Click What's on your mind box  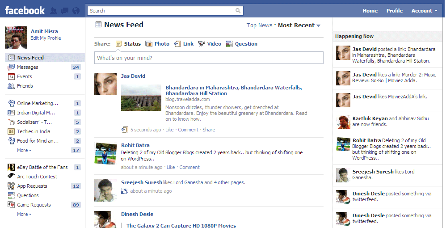pos(209,58)
